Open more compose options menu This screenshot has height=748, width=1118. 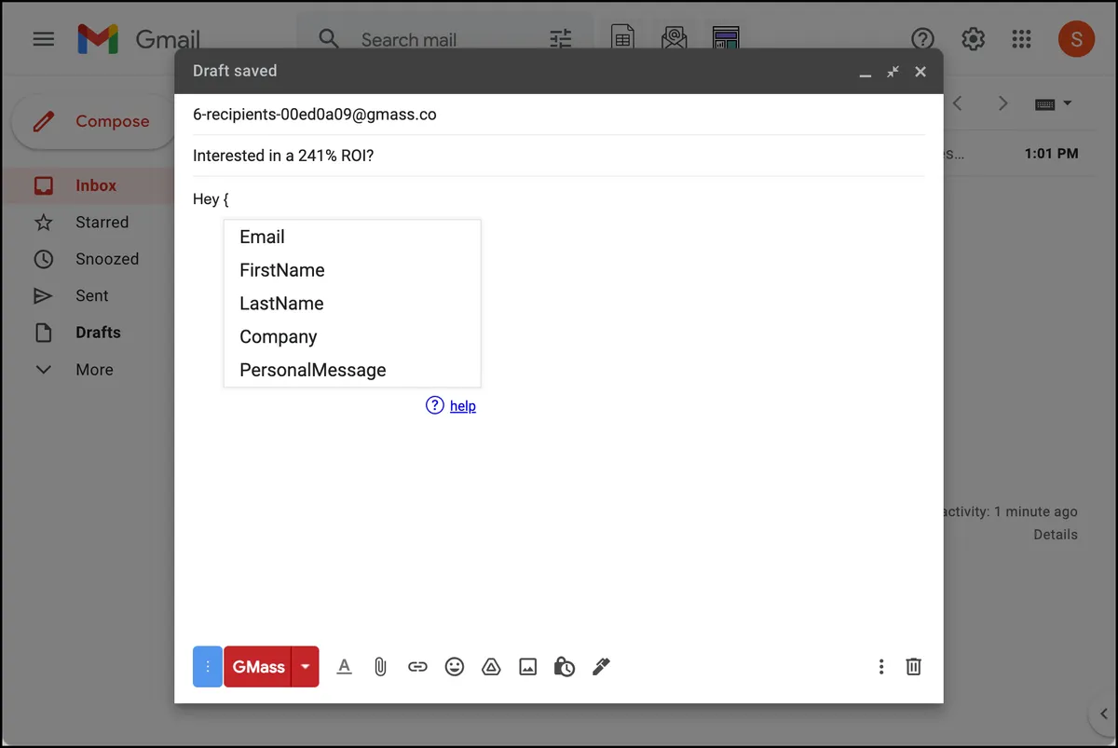tap(881, 667)
